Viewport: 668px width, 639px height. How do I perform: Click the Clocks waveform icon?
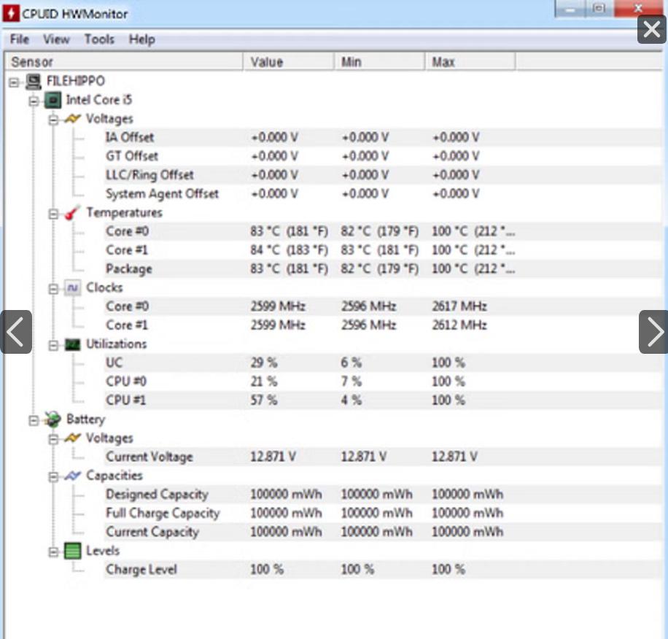(72, 288)
